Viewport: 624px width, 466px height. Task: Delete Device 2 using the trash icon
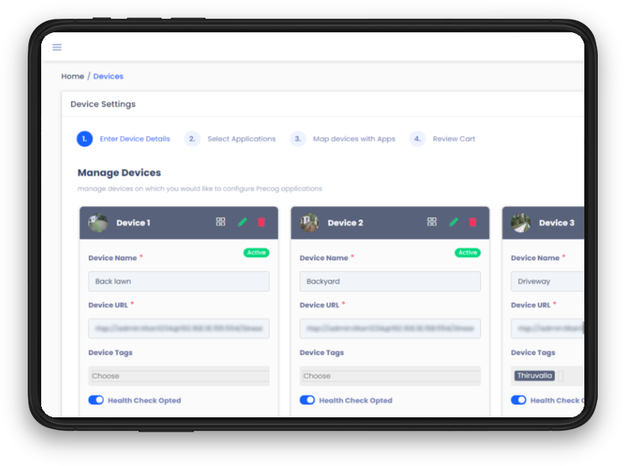pyautogui.click(x=473, y=222)
